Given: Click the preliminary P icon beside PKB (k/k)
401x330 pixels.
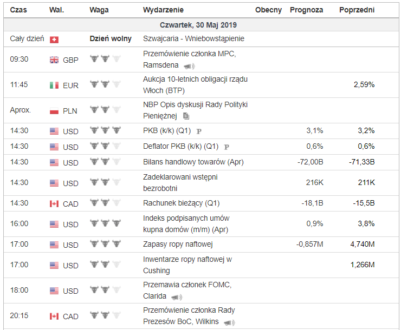Looking at the screenshot, I should [x=199, y=131].
